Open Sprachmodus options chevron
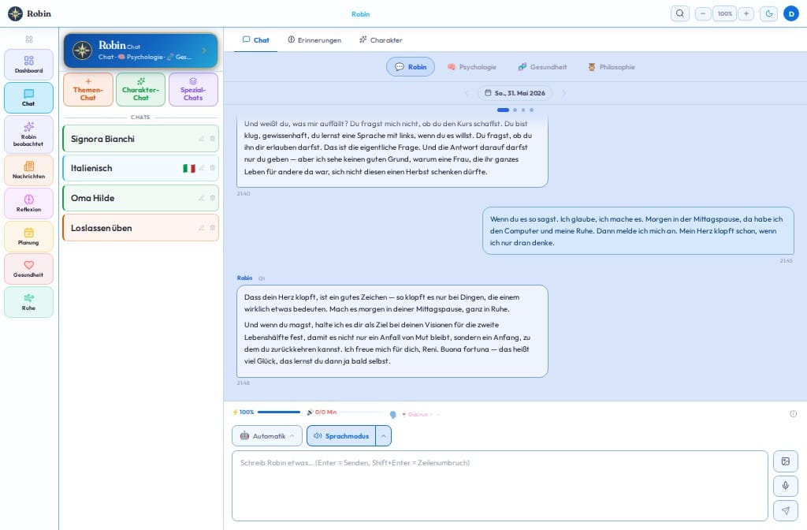 click(384, 435)
